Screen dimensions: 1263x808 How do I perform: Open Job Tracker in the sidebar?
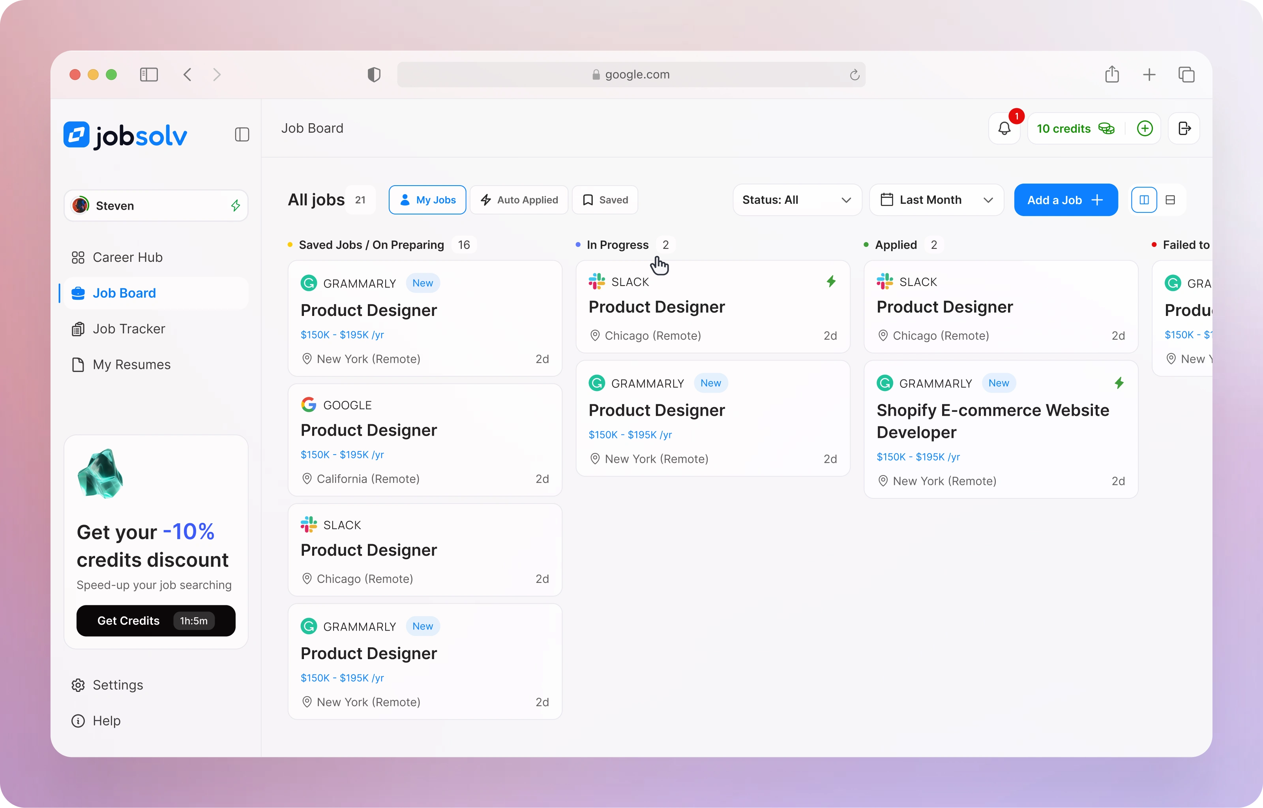tap(129, 329)
